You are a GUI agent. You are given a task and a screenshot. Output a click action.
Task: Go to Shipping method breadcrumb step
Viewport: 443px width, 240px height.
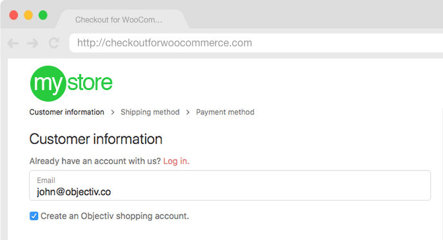pyautogui.click(x=150, y=112)
